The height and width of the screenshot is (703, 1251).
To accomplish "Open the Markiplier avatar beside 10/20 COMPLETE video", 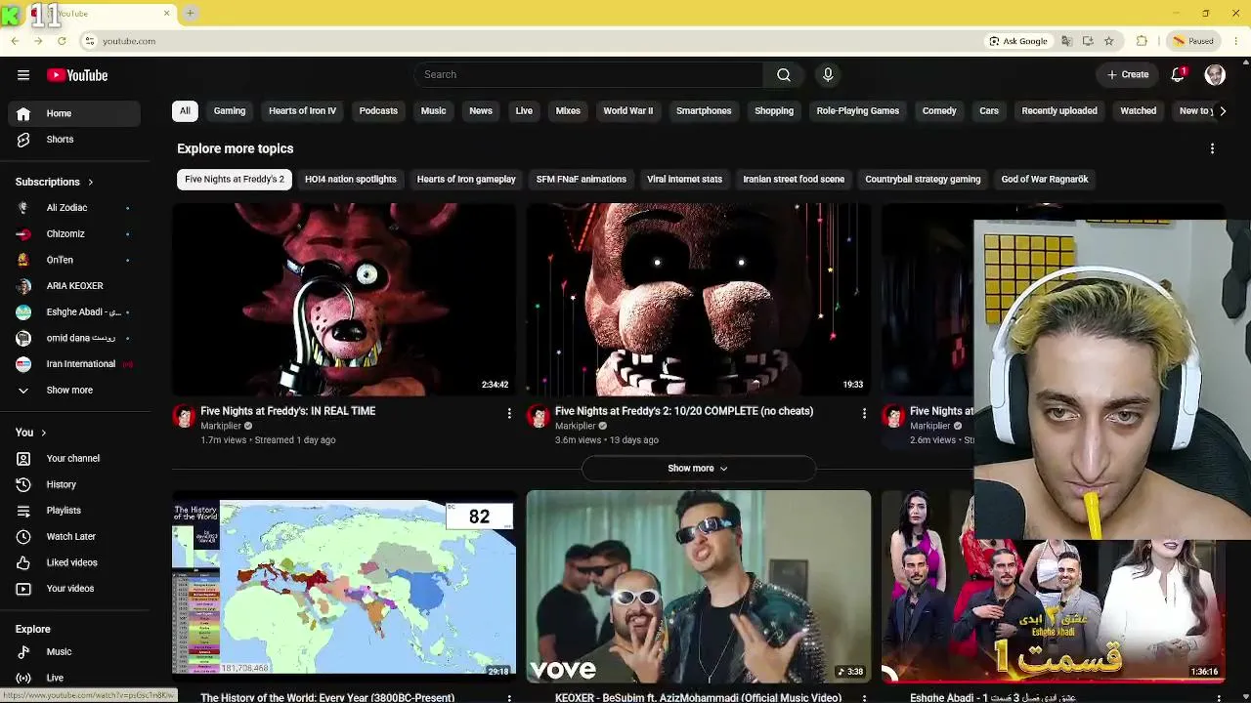I will click(x=539, y=417).
